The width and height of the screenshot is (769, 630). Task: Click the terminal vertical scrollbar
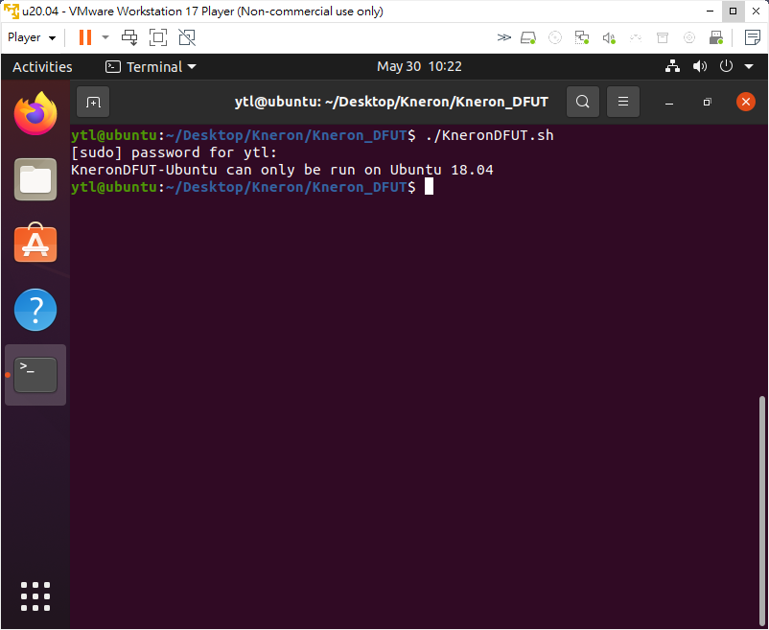pyautogui.click(x=762, y=510)
